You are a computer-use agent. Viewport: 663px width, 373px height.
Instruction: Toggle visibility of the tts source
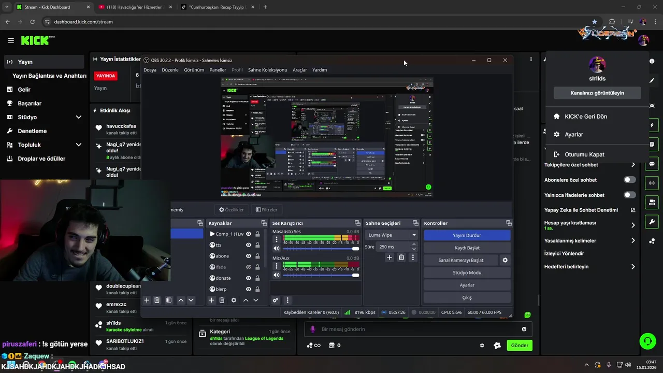249,245
